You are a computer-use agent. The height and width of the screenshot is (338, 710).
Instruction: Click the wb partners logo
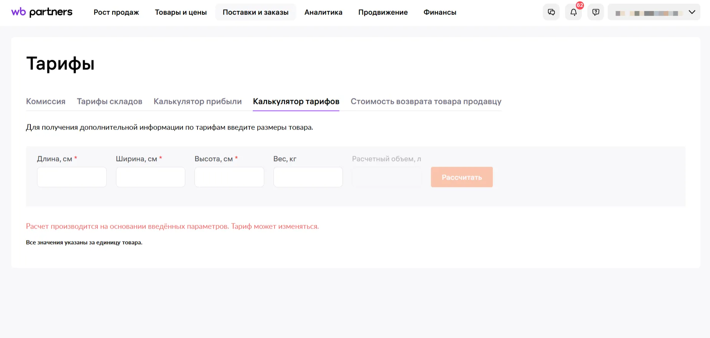pos(42,12)
